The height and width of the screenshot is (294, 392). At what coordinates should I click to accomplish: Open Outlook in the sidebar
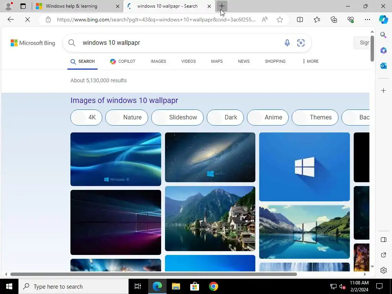point(383,66)
